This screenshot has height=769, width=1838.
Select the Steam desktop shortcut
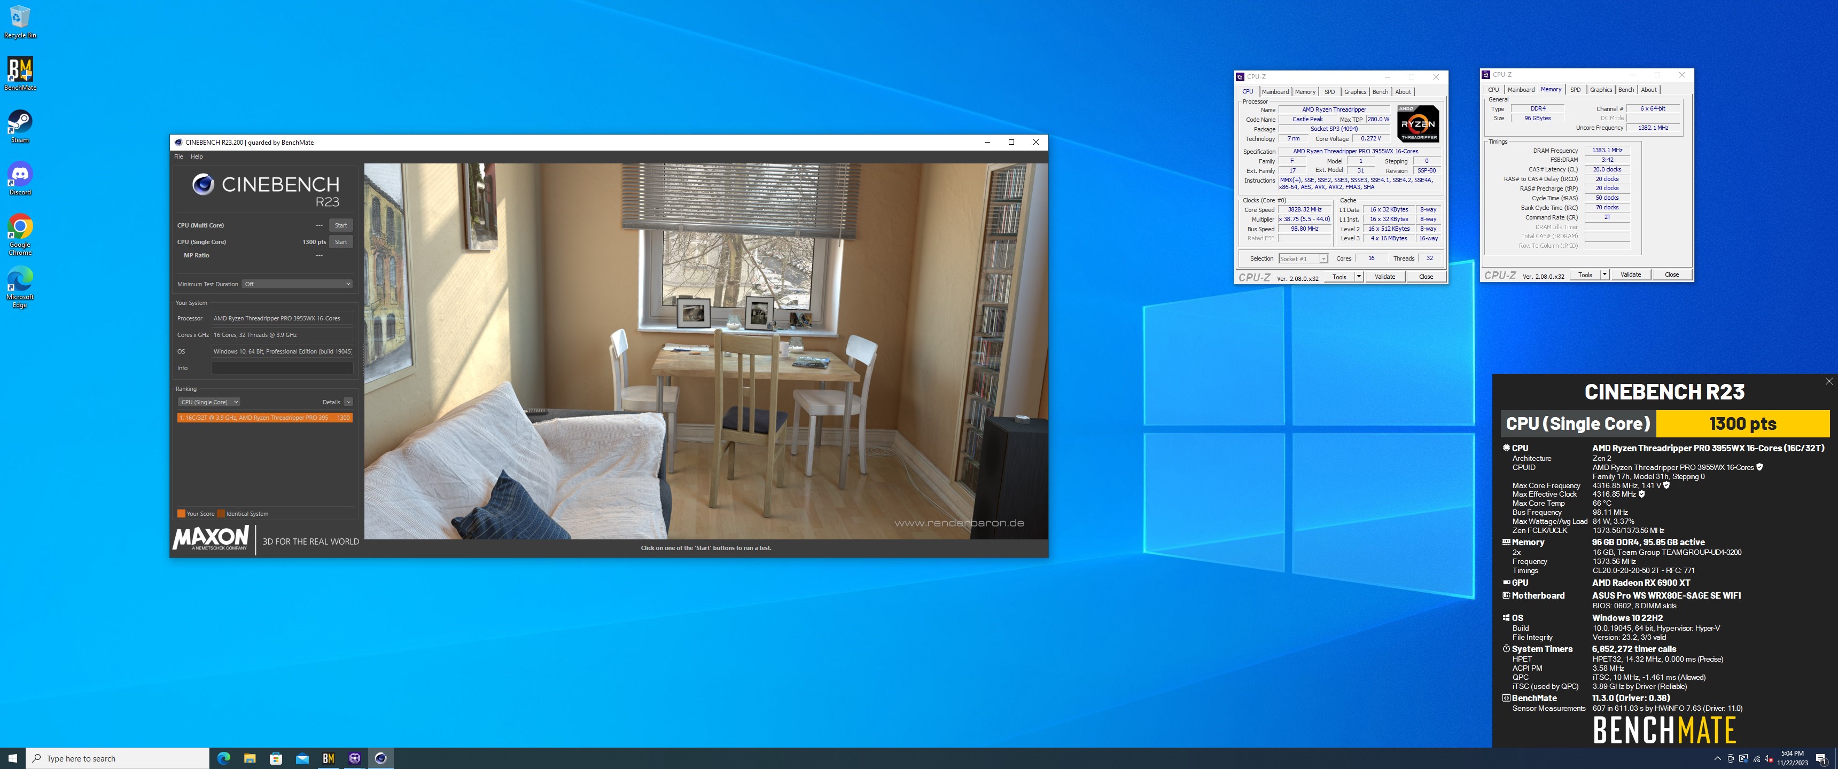[x=20, y=126]
